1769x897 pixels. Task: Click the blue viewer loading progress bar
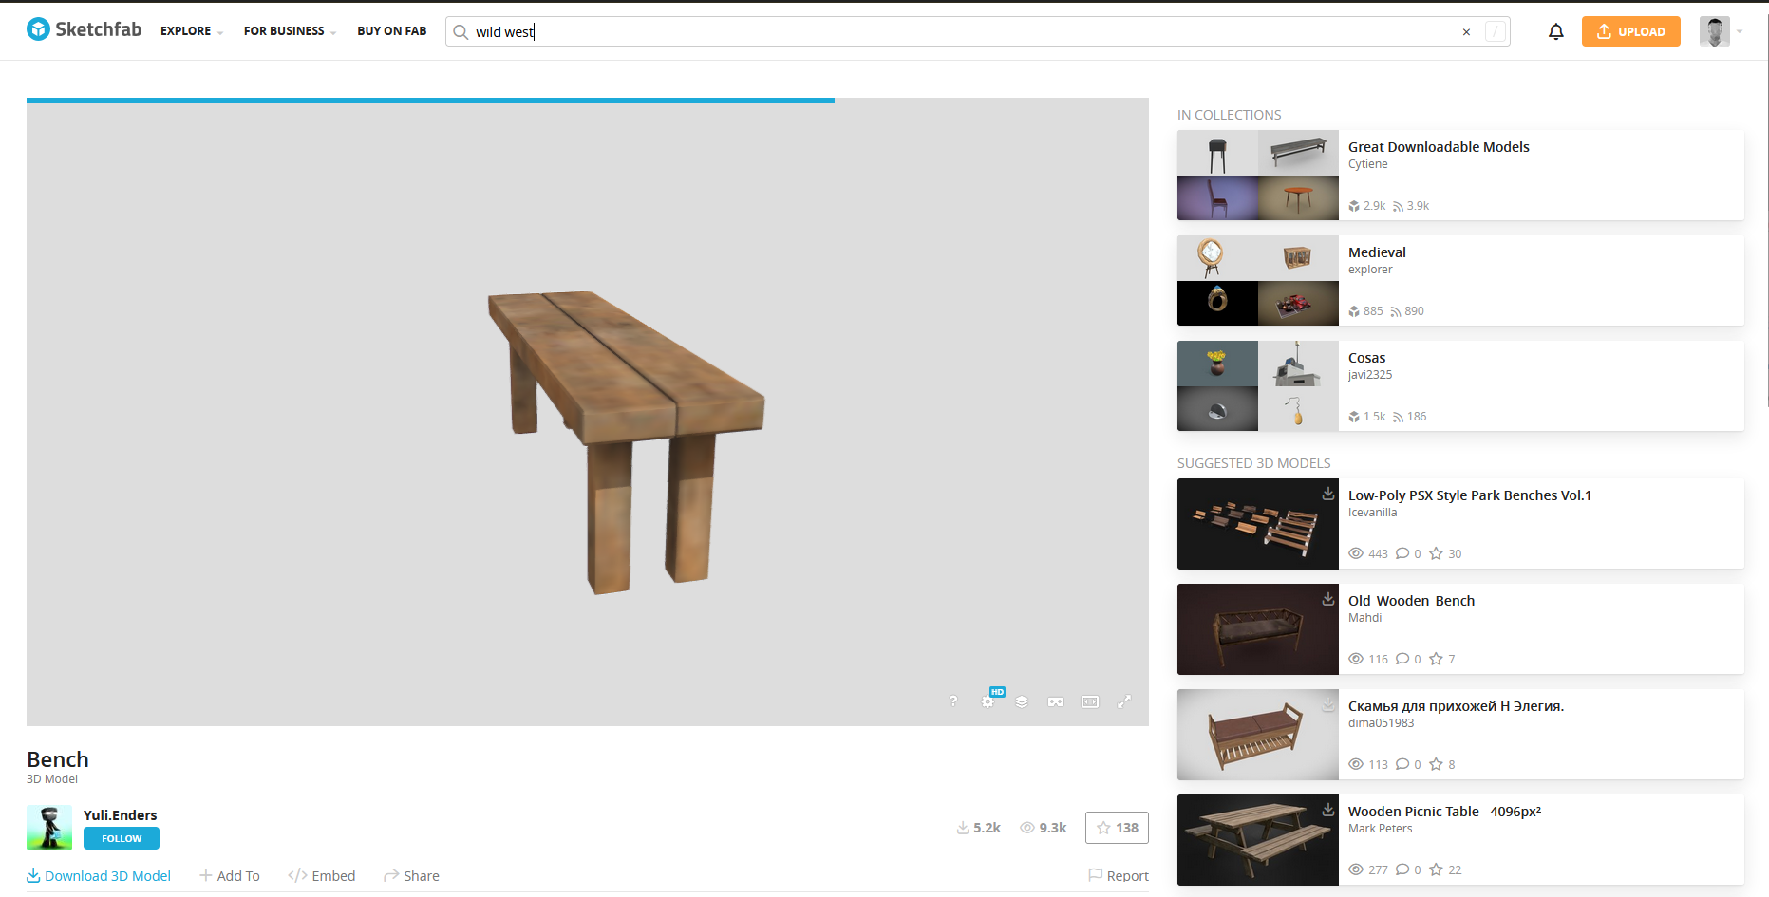(430, 100)
